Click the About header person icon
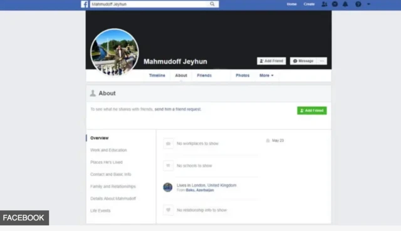 (93, 94)
